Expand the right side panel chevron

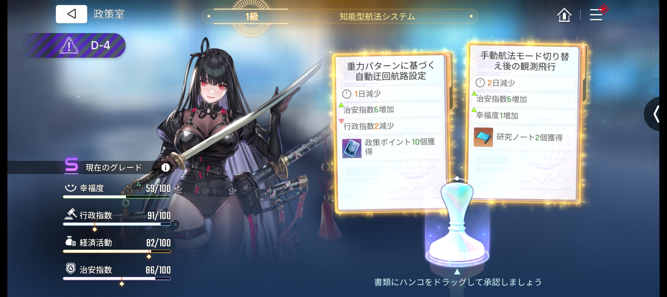pos(657,114)
